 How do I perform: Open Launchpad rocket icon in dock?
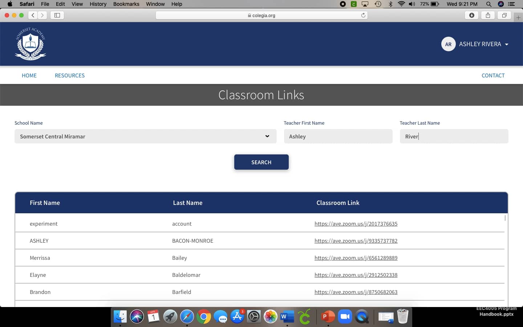click(170, 316)
